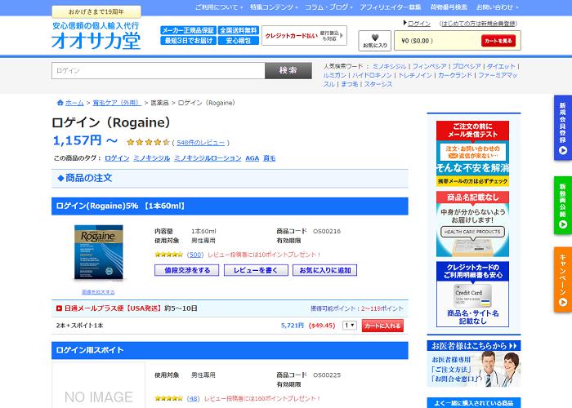Click 新規会員登録 link beside login
This screenshot has width=572, height=408.
pyautogui.click(x=478, y=24)
